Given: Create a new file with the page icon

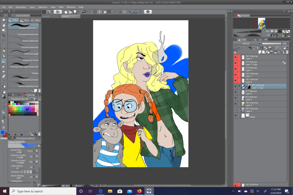Looking at the screenshot, I should click(66, 12).
